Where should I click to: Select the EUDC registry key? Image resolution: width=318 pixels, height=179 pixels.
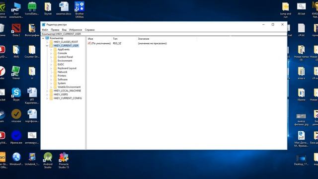(61, 65)
